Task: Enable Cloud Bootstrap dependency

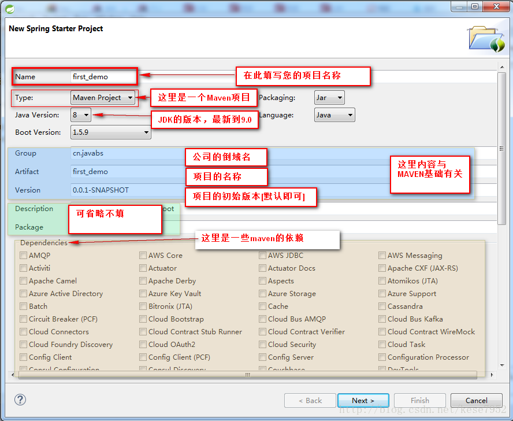Action: (x=143, y=319)
